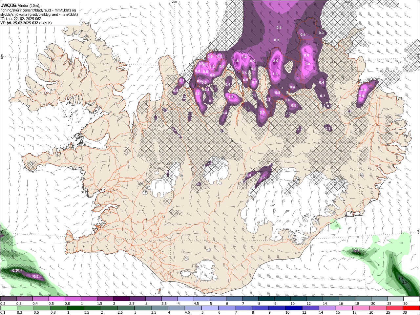Click the red 25–30 swatch in lower legend
Image resolution: width=420 pixels, height=315 pixels.
click(x=395, y=308)
